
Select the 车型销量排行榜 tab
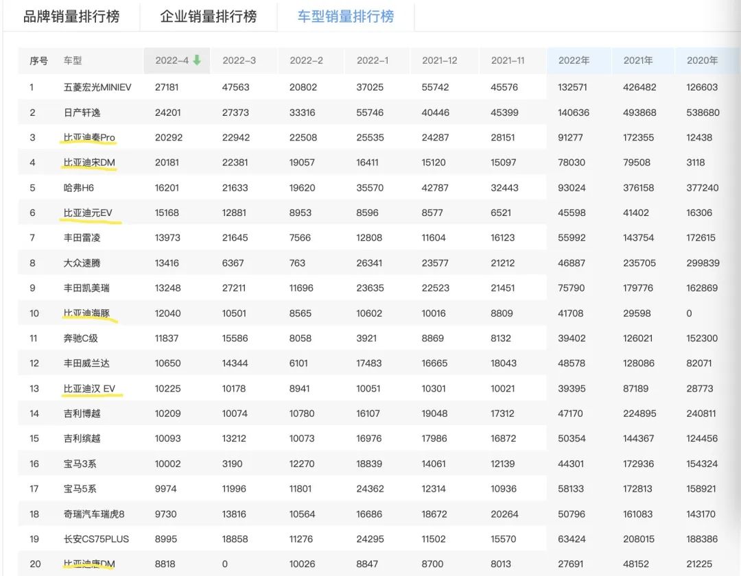[x=346, y=16]
